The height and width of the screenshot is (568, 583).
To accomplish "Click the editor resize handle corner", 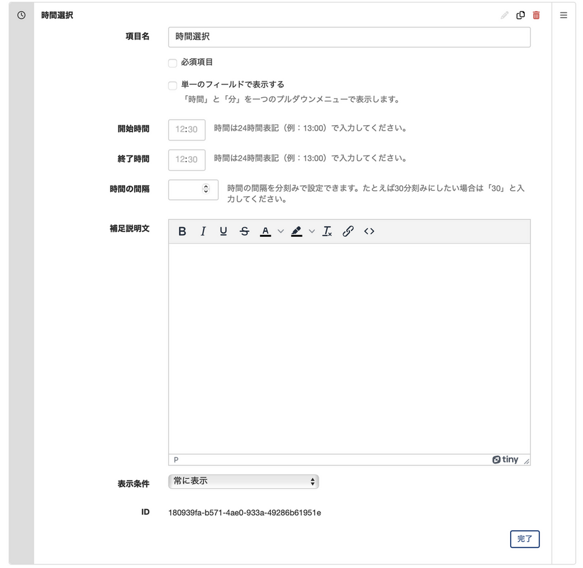I will coord(527,461).
